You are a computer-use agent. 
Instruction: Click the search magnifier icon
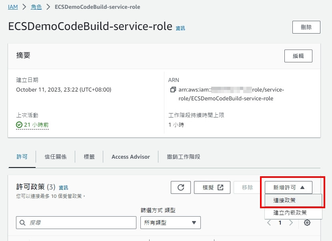tap(22, 223)
